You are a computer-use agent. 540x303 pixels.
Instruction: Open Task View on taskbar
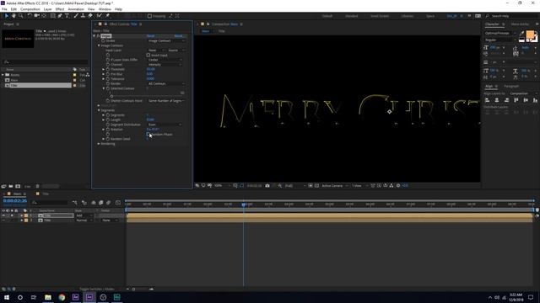(34, 297)
